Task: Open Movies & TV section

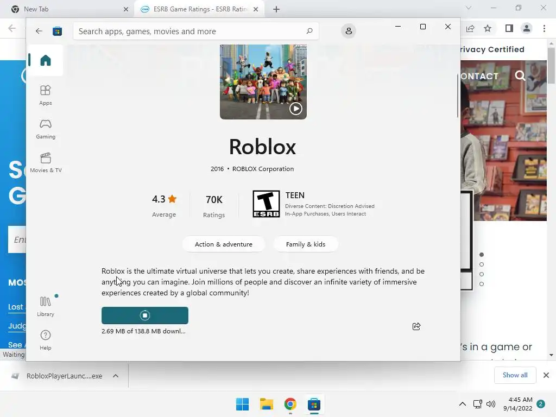Action: point(46,163)
